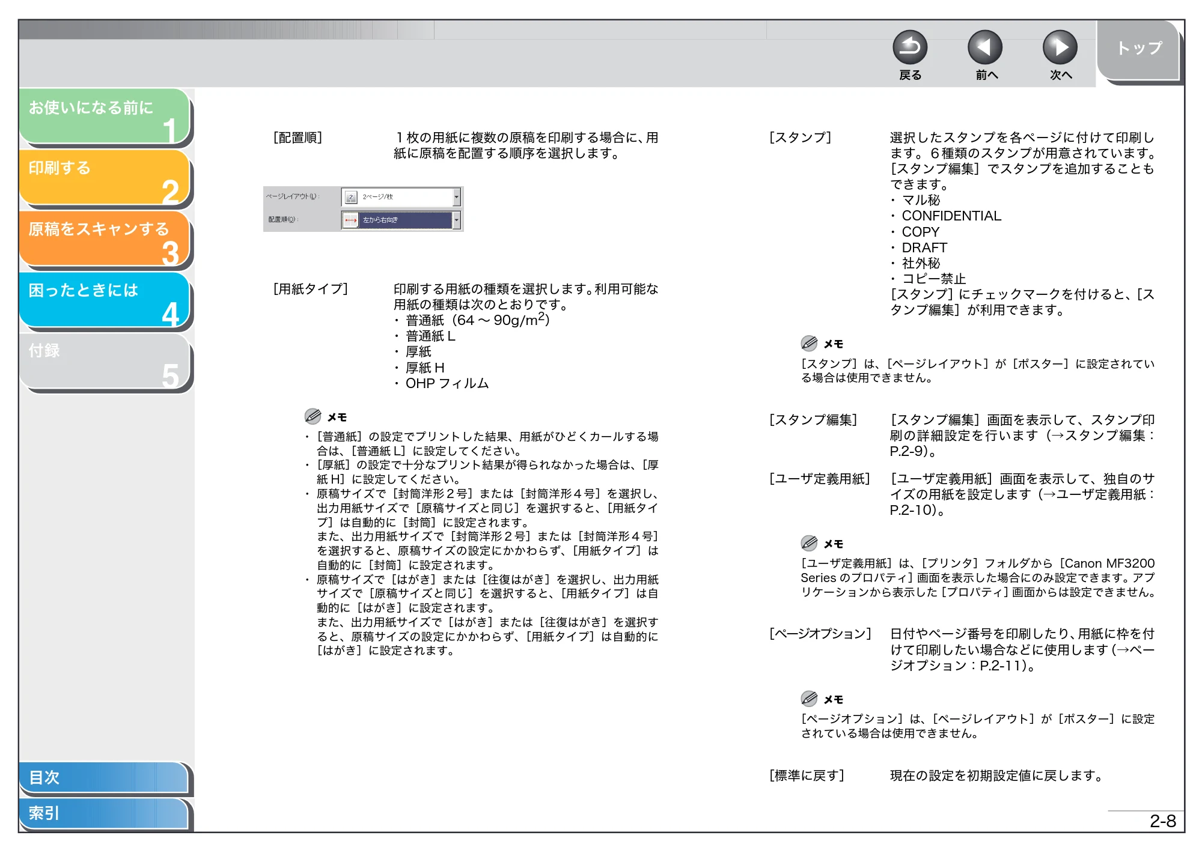Click the COPY list item
Image resolution: width=1202 pixels, height=850 pixels.
pyautogui.click(x=920, y=232)
